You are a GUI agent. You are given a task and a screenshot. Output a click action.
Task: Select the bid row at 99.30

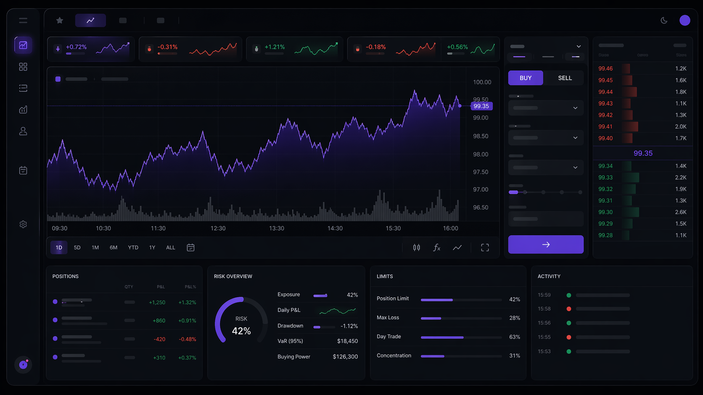pos(642,212)
